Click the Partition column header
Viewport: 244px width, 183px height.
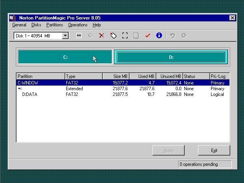point(41,76)
